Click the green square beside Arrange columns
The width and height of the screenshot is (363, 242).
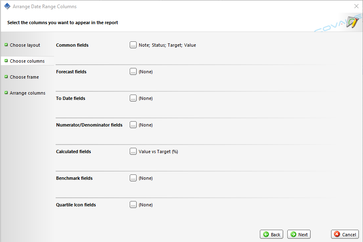6,93
